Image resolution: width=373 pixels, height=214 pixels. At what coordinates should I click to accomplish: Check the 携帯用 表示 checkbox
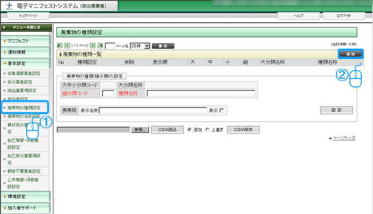(222, 110)
